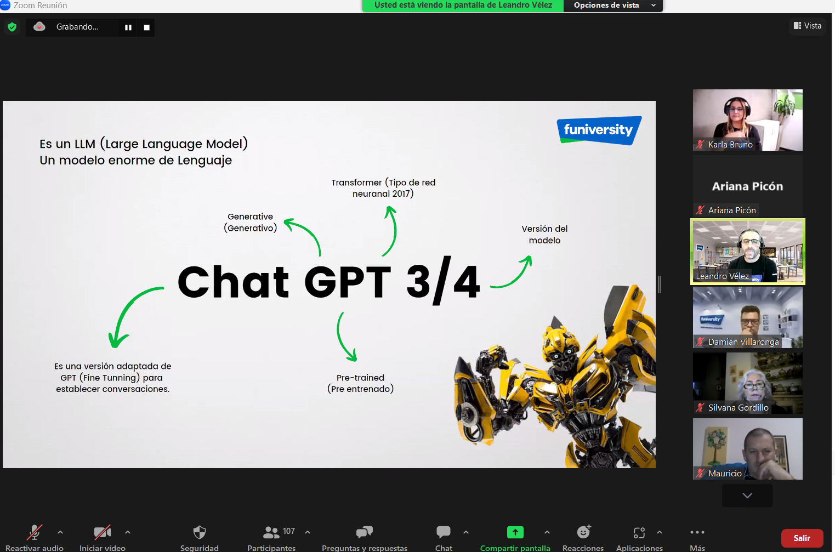The width and height of the screenshot is (835, 552).
Task: Click the funiversity logo on the slide
Action: point(599,130)
